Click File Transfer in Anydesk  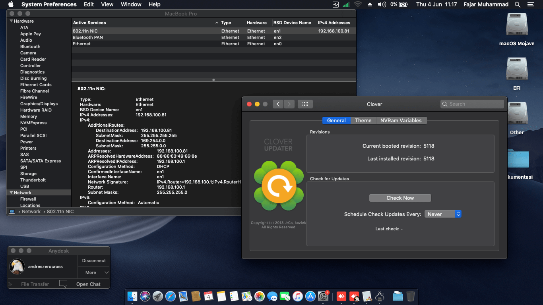coord(35,284)
